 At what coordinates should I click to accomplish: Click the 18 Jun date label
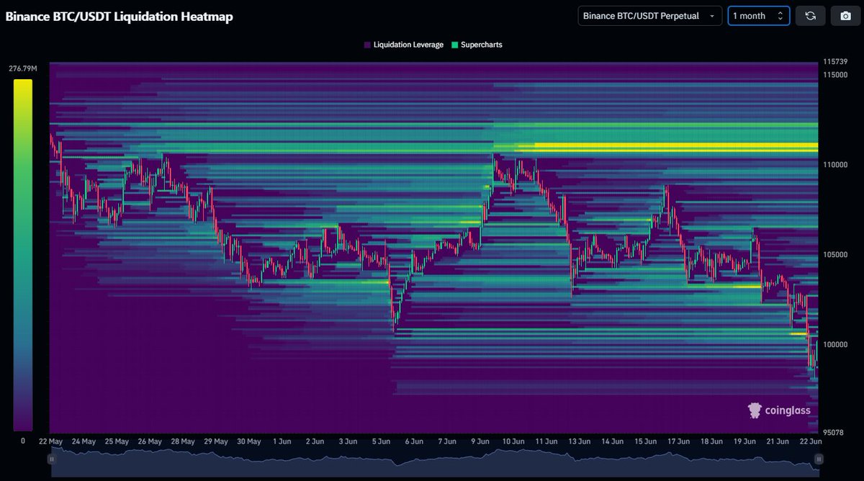[x=712, y=441]
